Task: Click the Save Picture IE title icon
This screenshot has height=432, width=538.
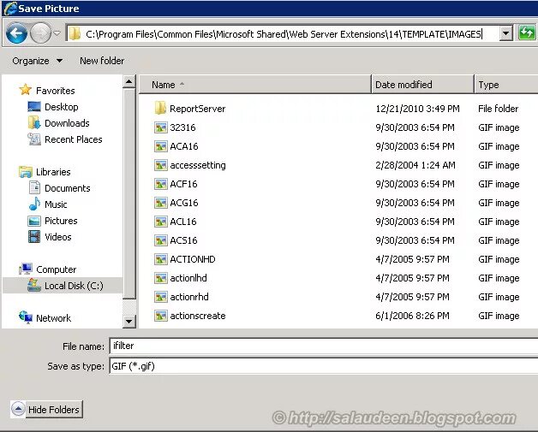Action: [x=9, y=9]
